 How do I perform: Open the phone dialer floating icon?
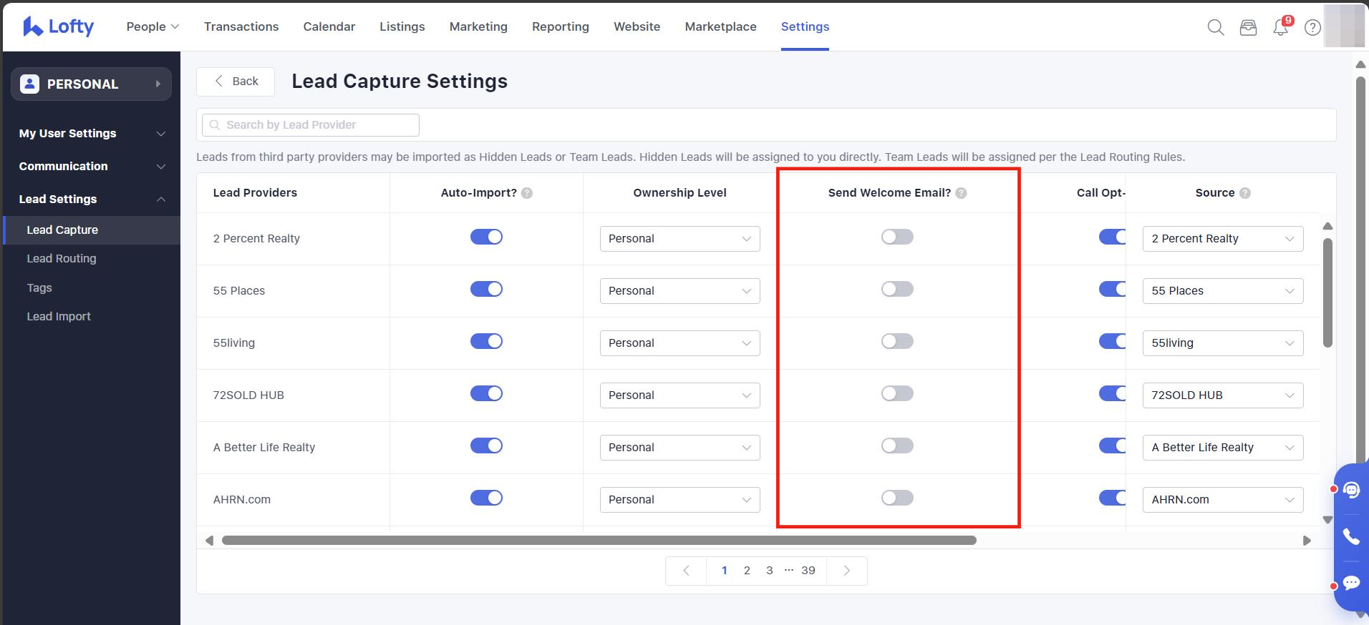click(1350, 536)
